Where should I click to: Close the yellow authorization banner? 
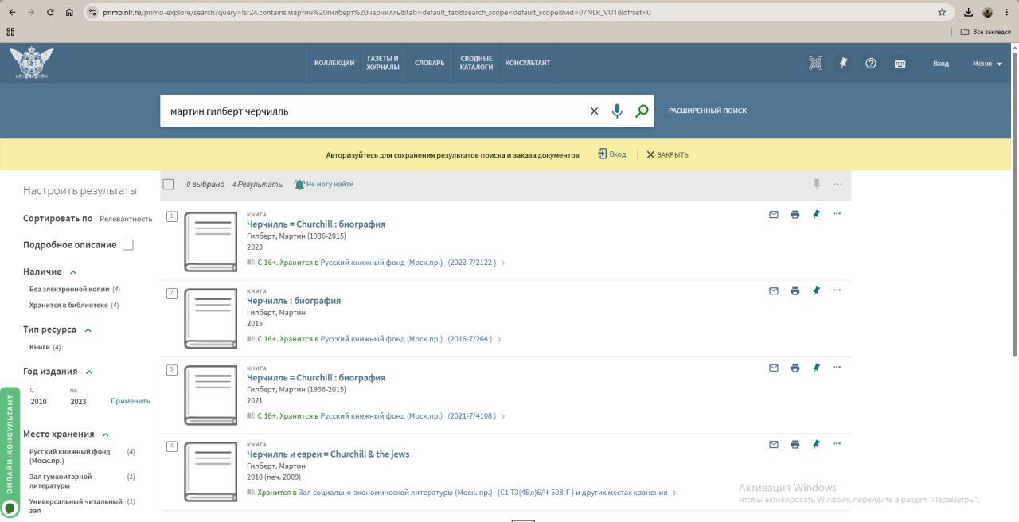(x=667, y=154)
